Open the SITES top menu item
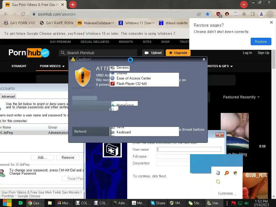Image resolution: width=276 pixels, height=207 pixels. pos(147,42)
